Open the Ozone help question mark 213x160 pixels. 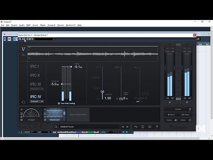[x=157, y=127]
